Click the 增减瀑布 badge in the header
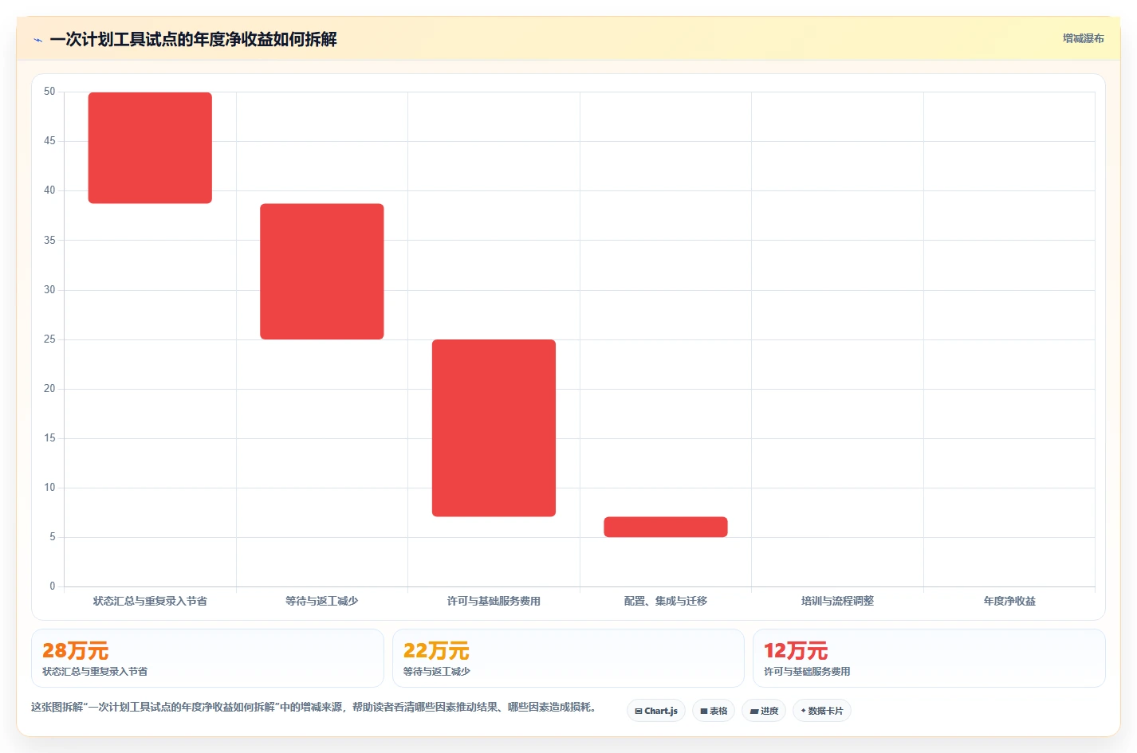This screenshot has width=1137, height=753. (x=1083, y=38)
